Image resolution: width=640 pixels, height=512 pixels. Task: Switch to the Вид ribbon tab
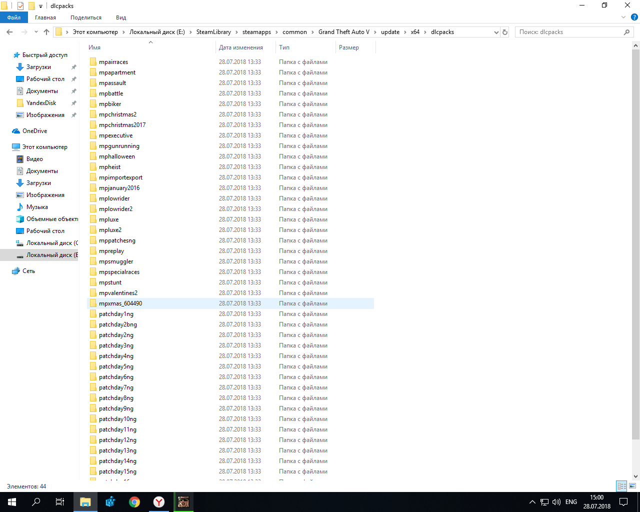pyautogui.click(x=121, y=17)
